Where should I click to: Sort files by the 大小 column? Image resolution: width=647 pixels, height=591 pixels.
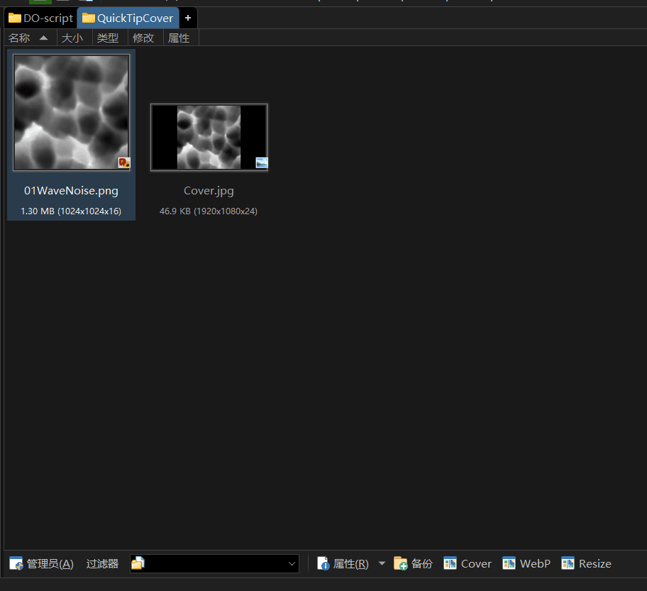click(x=72, y=38)
